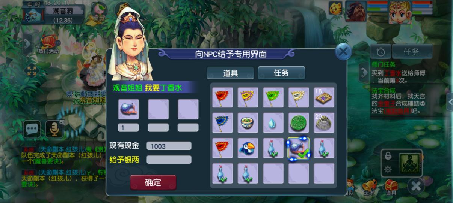Viewport: 453px width, 203px height.
Task: Select the green jade disc item
Action: click(x=299, y=123)
